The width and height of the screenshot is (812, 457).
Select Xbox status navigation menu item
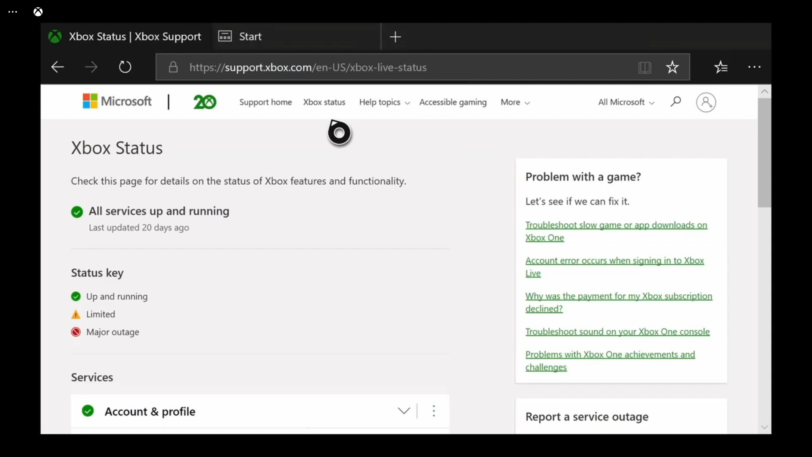[x=324, y=102]
